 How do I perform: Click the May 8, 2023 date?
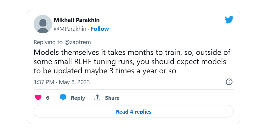point(74,82)
